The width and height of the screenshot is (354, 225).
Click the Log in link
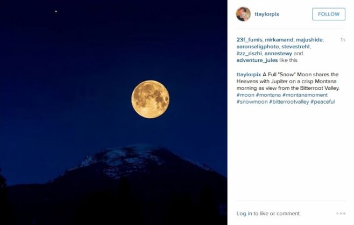pyautogui.click(x=244, y=214)
